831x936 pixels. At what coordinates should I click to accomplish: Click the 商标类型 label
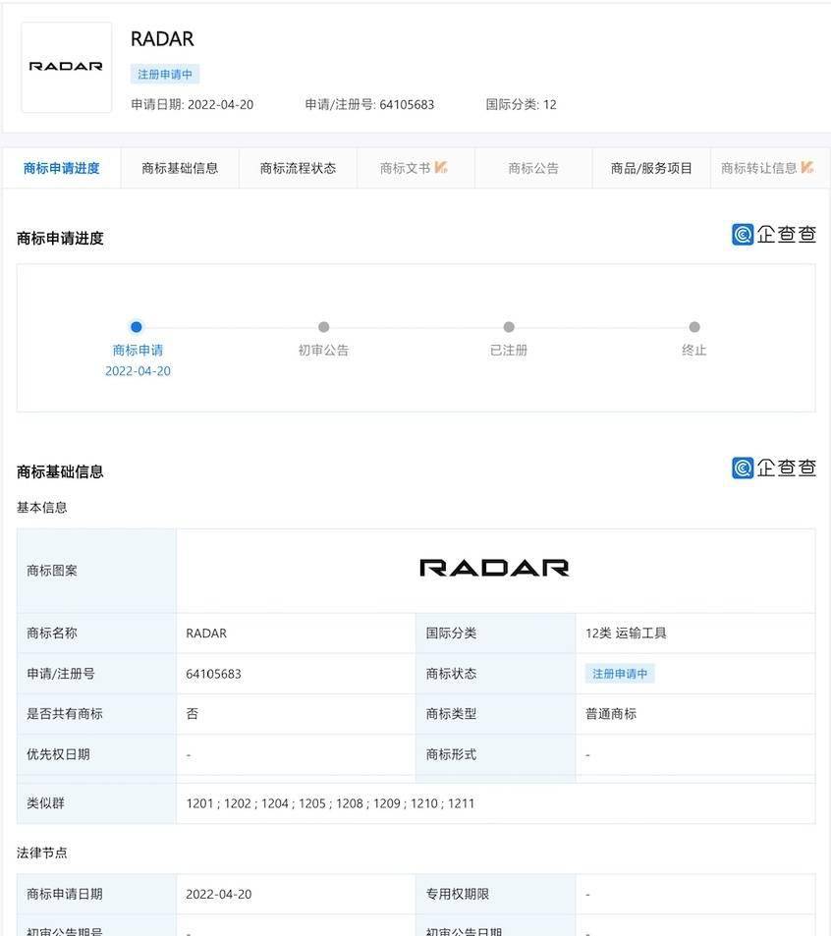click(x=451, y=713)
